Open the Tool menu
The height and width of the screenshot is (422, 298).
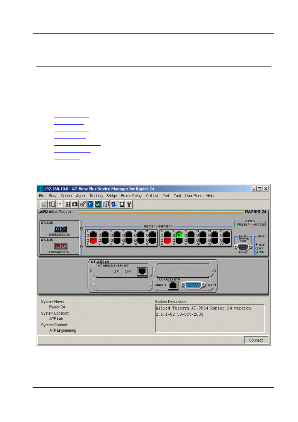[x=177, y=196]
